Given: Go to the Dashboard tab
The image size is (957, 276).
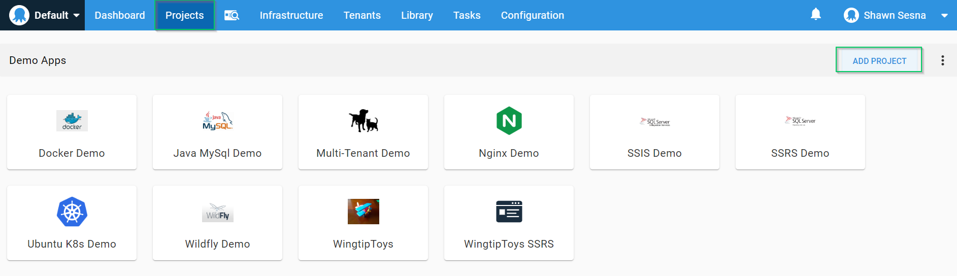Looking at the screenshot, I should pos(120,15).
